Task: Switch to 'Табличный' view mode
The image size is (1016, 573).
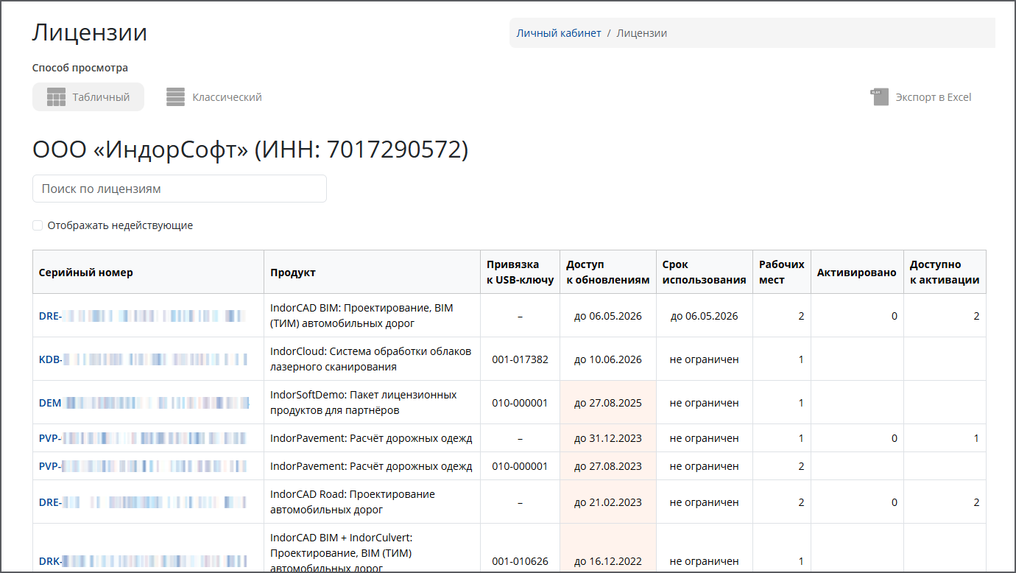Action: (101, 97)
